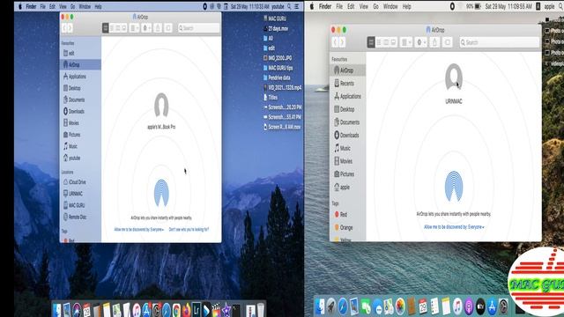The width and height of the screenshot is (564, 317).
Task: Select the Pendrive data folder on left desktop
Action: (x=277, y=77)
